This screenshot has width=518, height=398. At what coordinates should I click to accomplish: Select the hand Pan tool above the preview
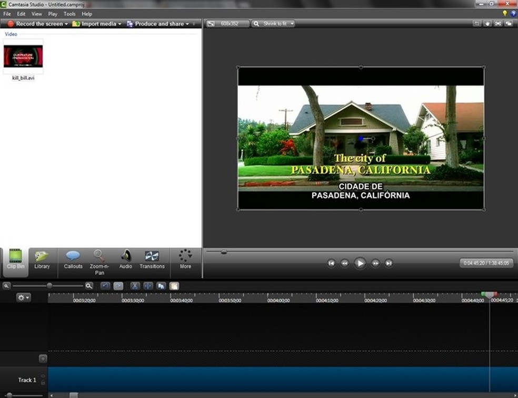[488, 23]
